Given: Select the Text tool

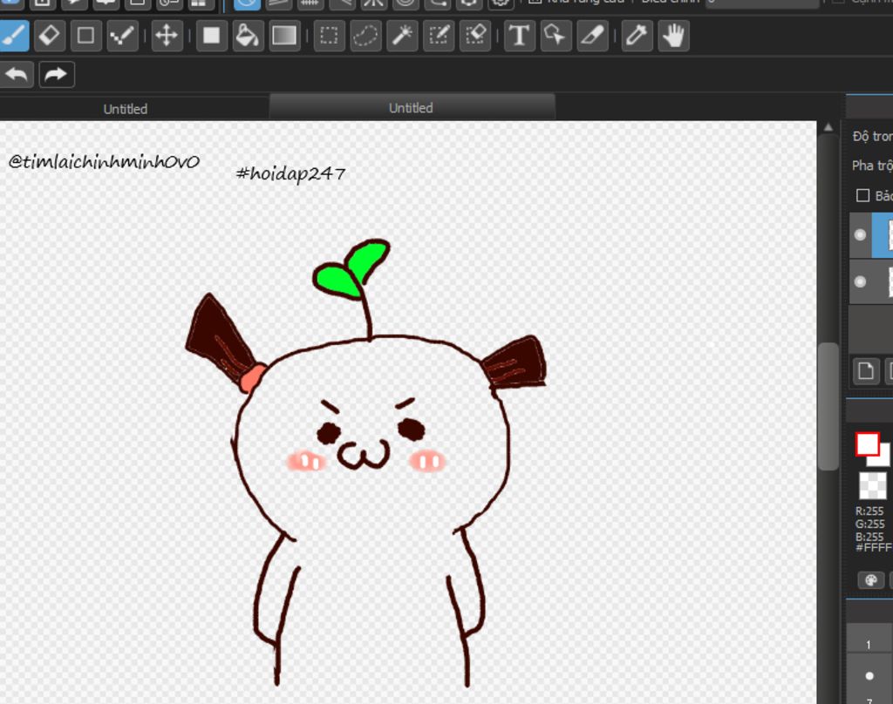Looking at the screenshot, I should (x=519, y=36).
